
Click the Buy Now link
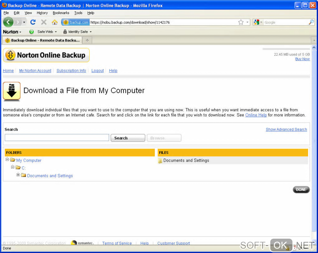click(302, 59)
